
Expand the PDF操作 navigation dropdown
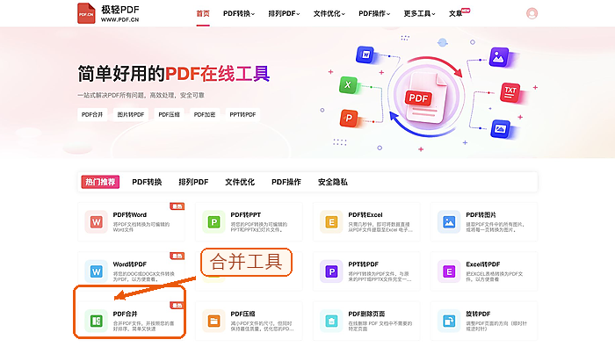click(374, 14)
